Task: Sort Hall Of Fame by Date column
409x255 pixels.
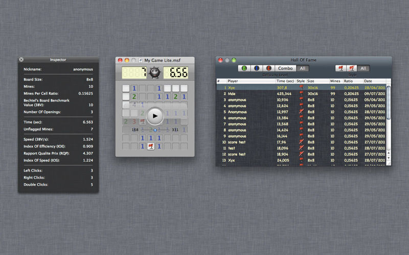Action: tap(375, 81)
